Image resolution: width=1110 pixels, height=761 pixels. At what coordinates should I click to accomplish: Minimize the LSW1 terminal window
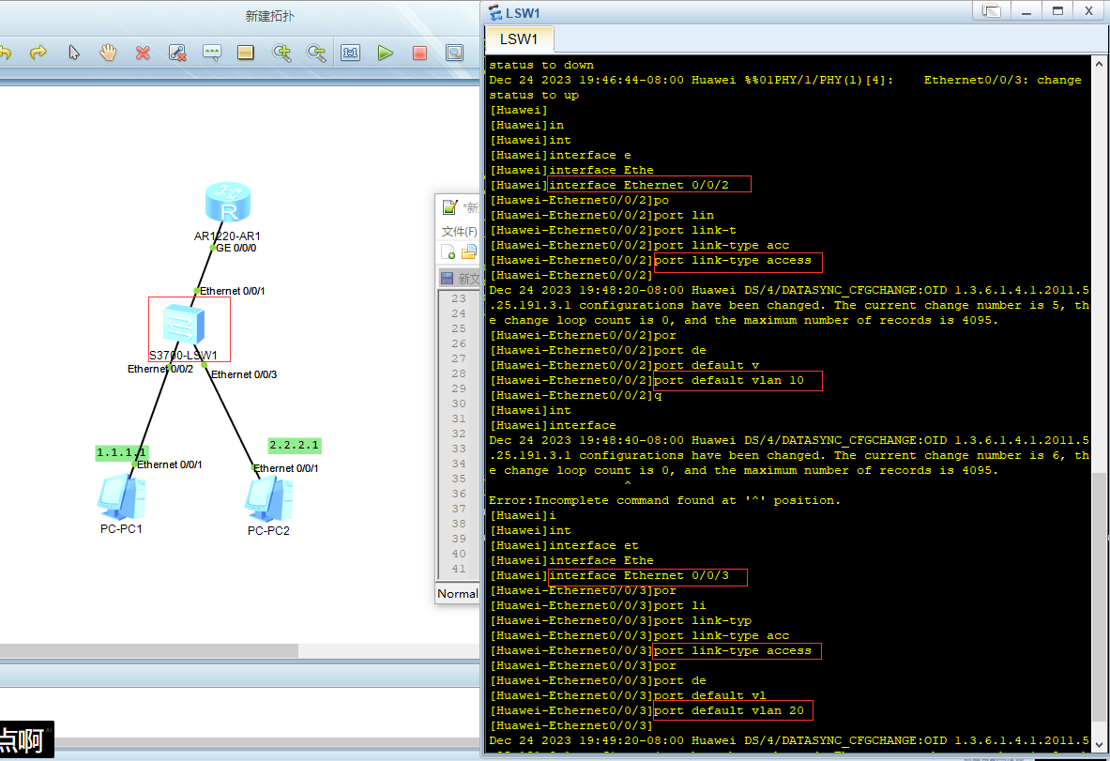pos(1026,10)
